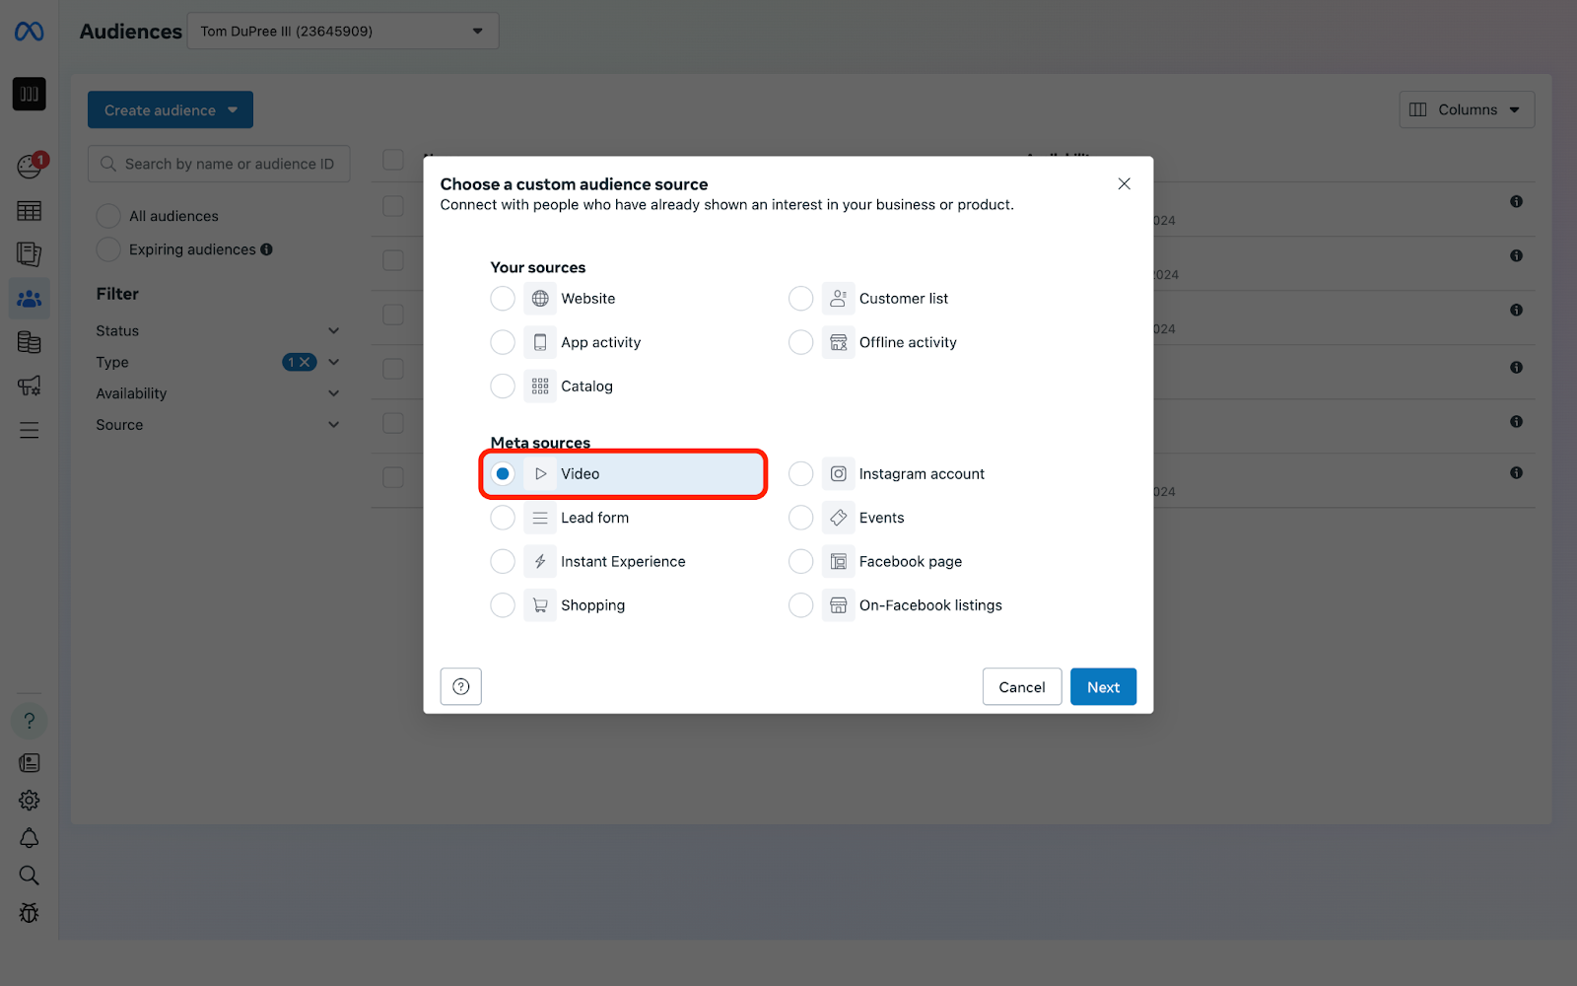This screenshot has width=1577, height=986.
Task: Open the settings gear icon
Action: coord(29,801)
